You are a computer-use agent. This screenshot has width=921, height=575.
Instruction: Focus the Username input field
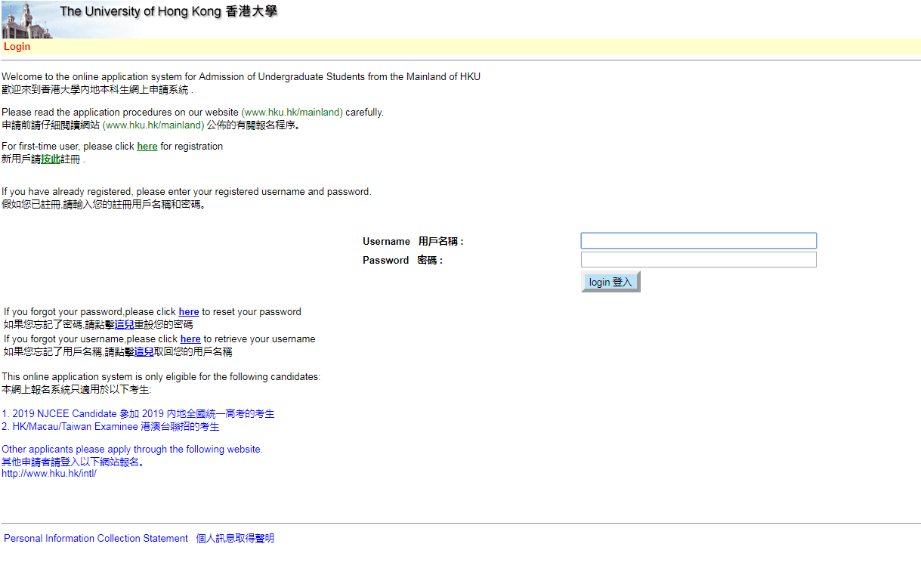(x=698, y=241)
